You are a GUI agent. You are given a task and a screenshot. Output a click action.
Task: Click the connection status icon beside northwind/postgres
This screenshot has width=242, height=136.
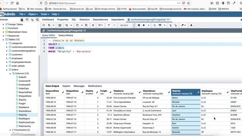tap(44, 31)
